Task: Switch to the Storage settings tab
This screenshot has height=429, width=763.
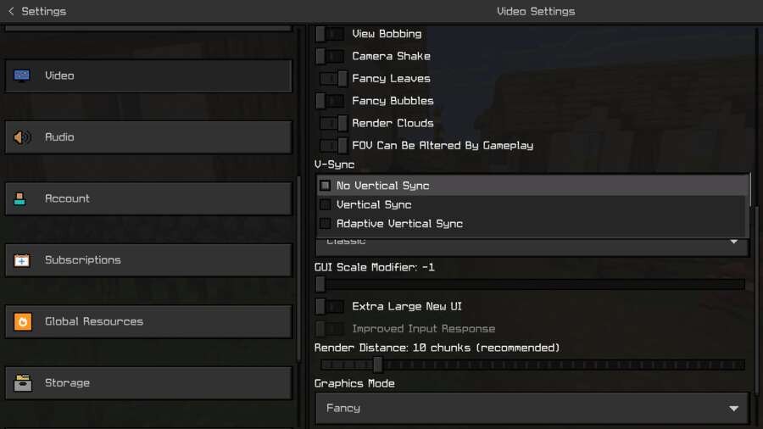Action: (148, 383)
